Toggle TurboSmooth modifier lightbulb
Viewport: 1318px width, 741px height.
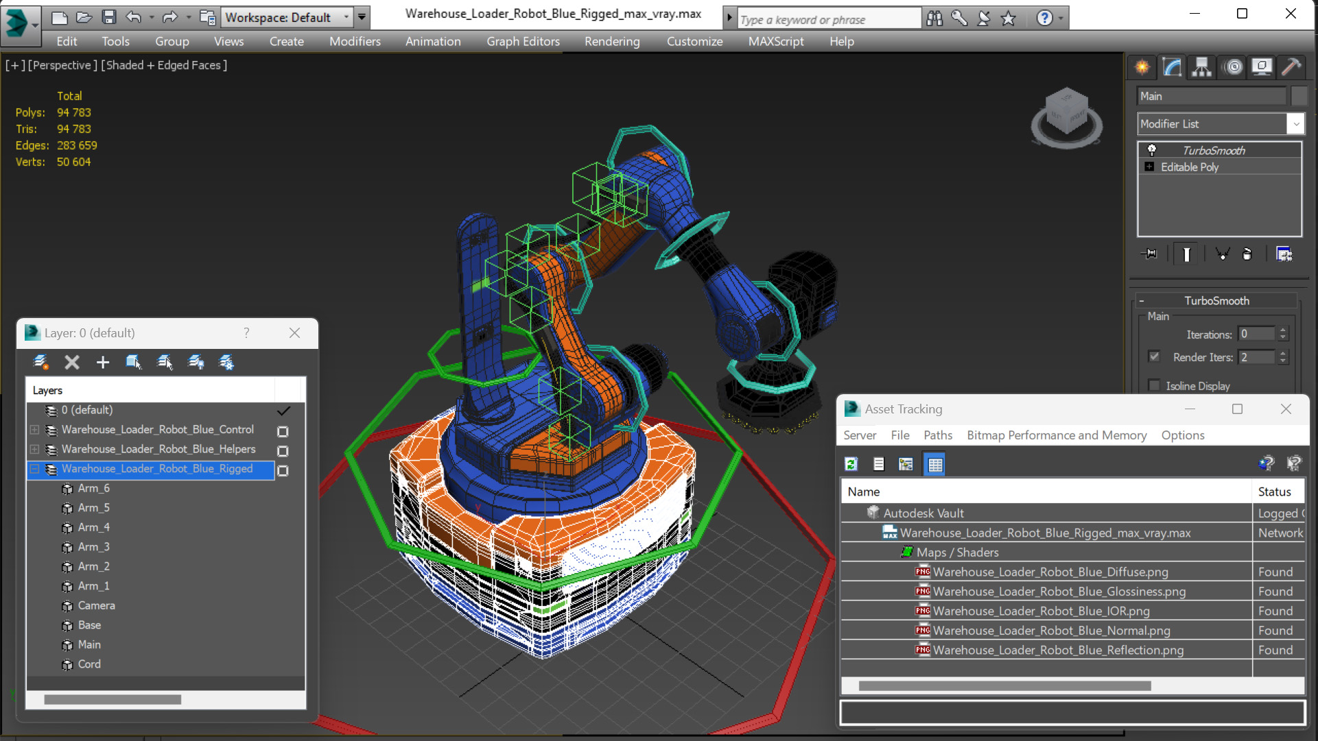(1152, 150)
